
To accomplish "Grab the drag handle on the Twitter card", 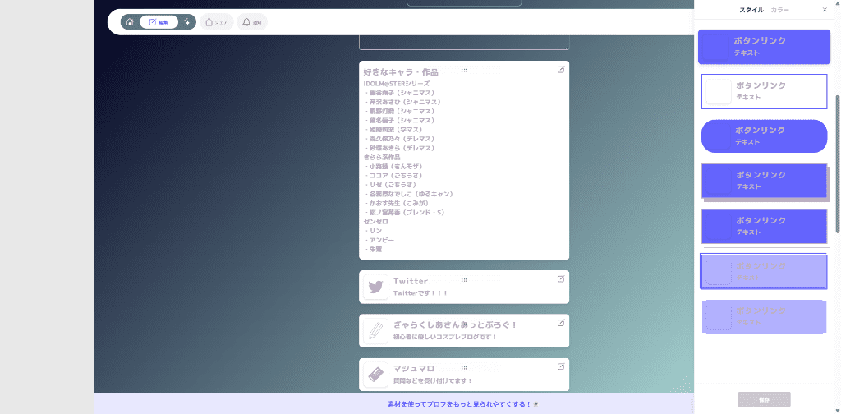I will pyautogui.click(x=464, y=279).
